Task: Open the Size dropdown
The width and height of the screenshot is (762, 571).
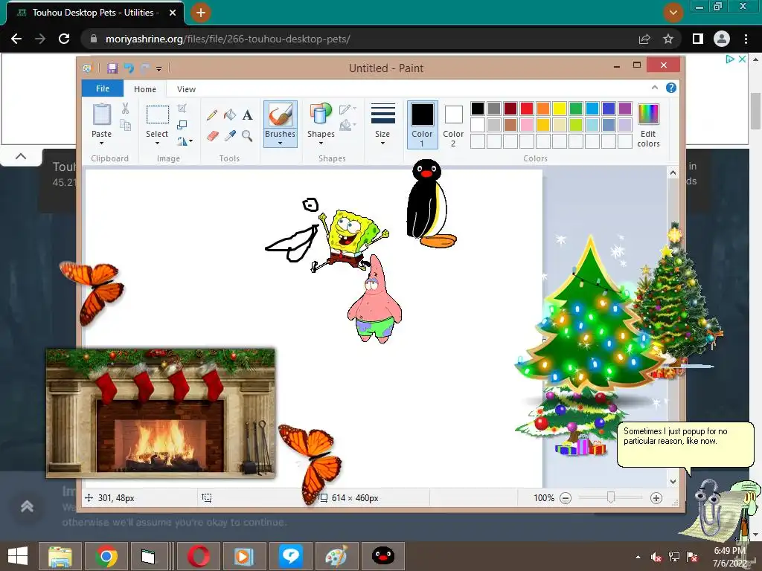Action: (382, 124)
